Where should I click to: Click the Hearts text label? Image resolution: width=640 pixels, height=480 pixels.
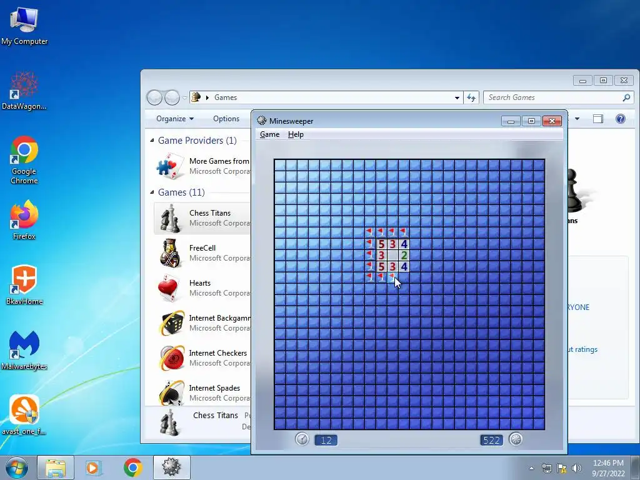point(200,283)
